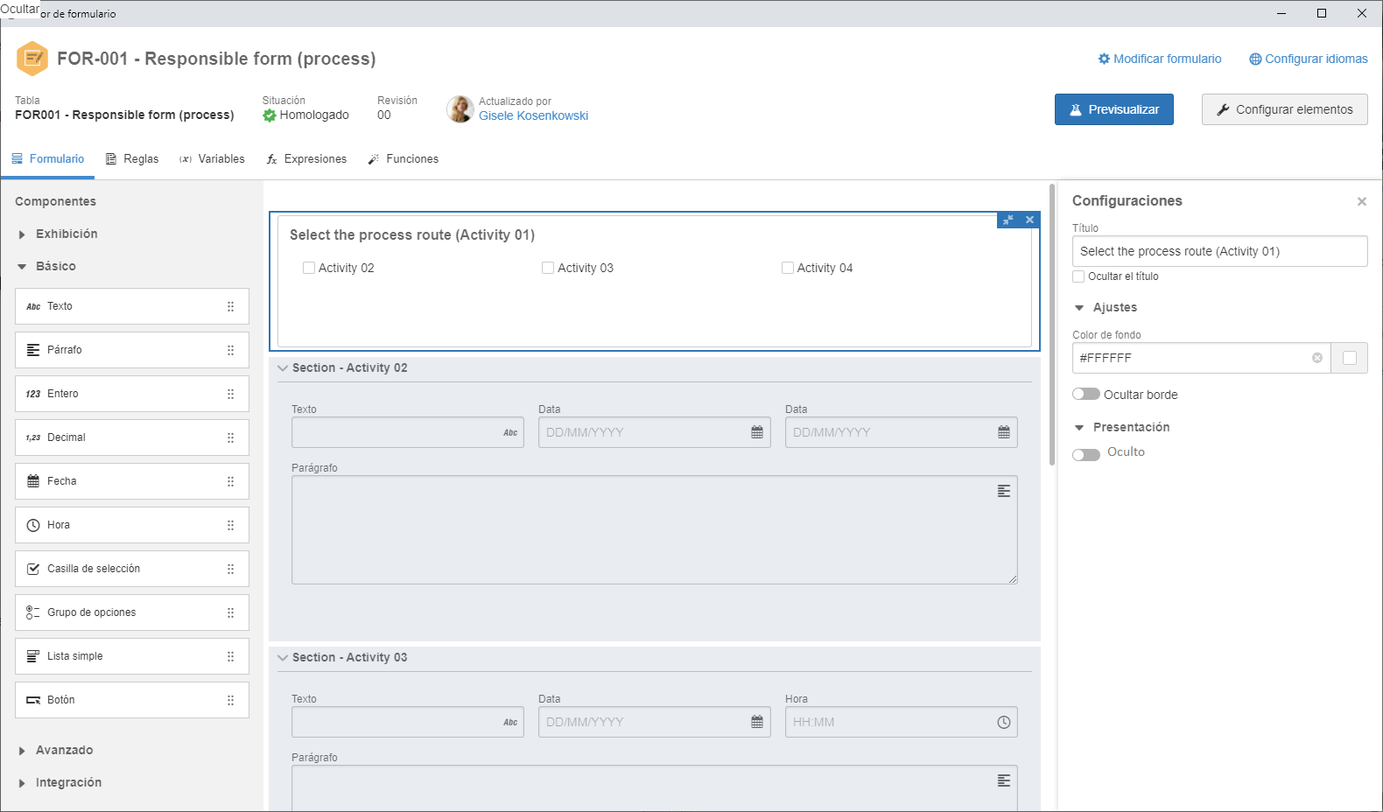
Task: Click the Título input field
Action: 1220,251
